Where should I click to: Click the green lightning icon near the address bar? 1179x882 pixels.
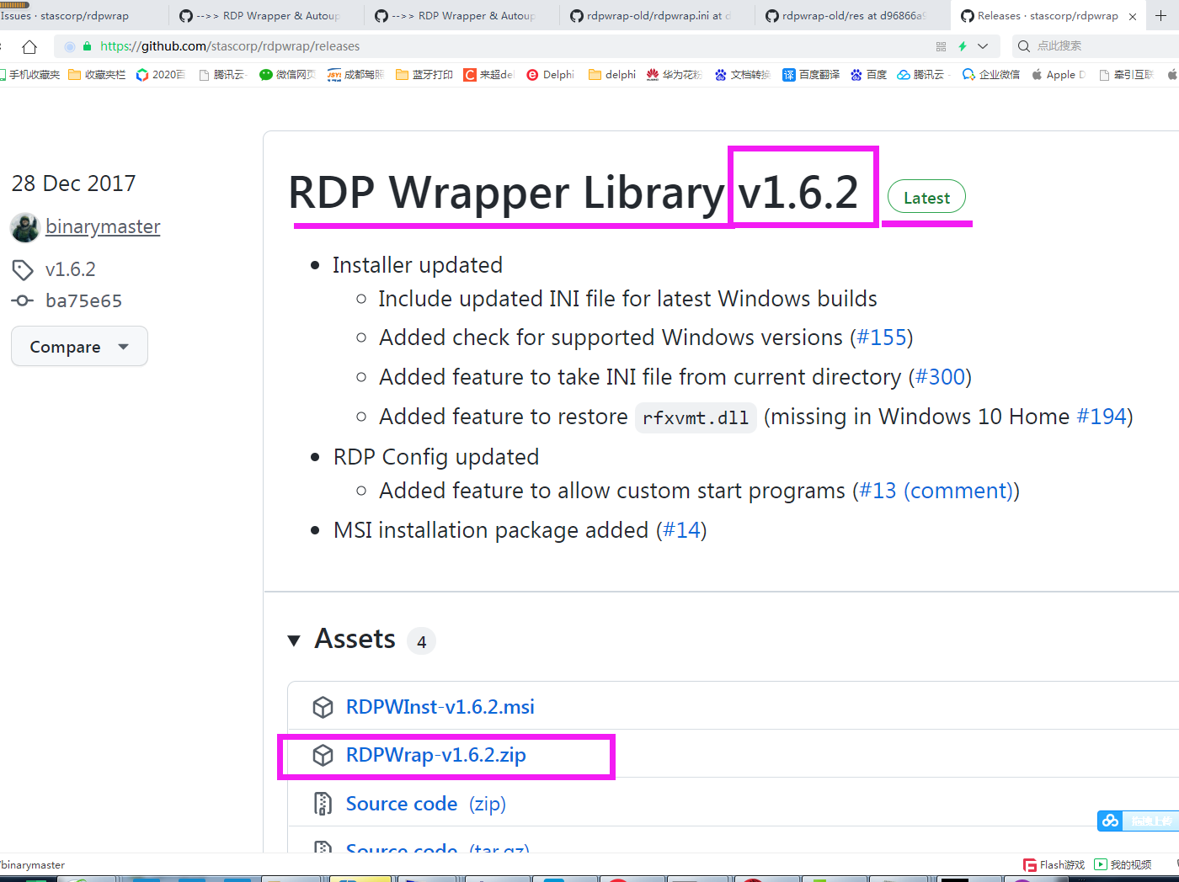pyautogui.click(x=963, y=47)
